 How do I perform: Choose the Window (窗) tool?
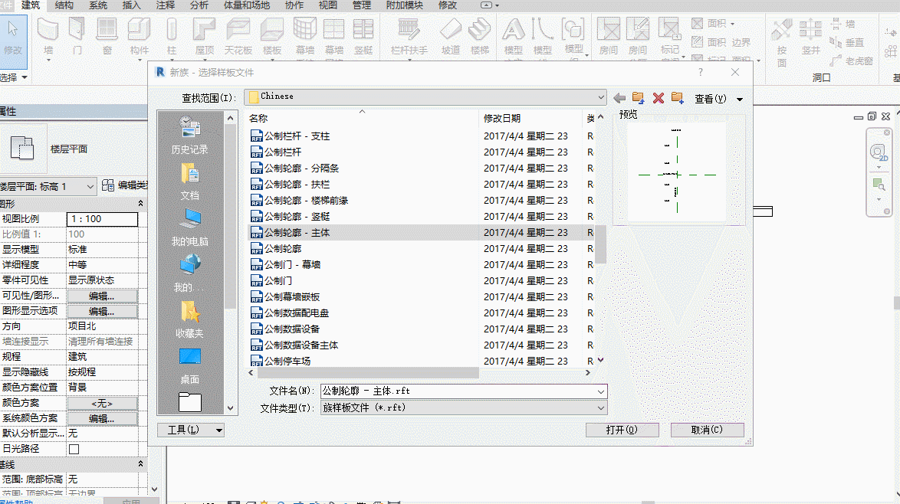point(107,35)
